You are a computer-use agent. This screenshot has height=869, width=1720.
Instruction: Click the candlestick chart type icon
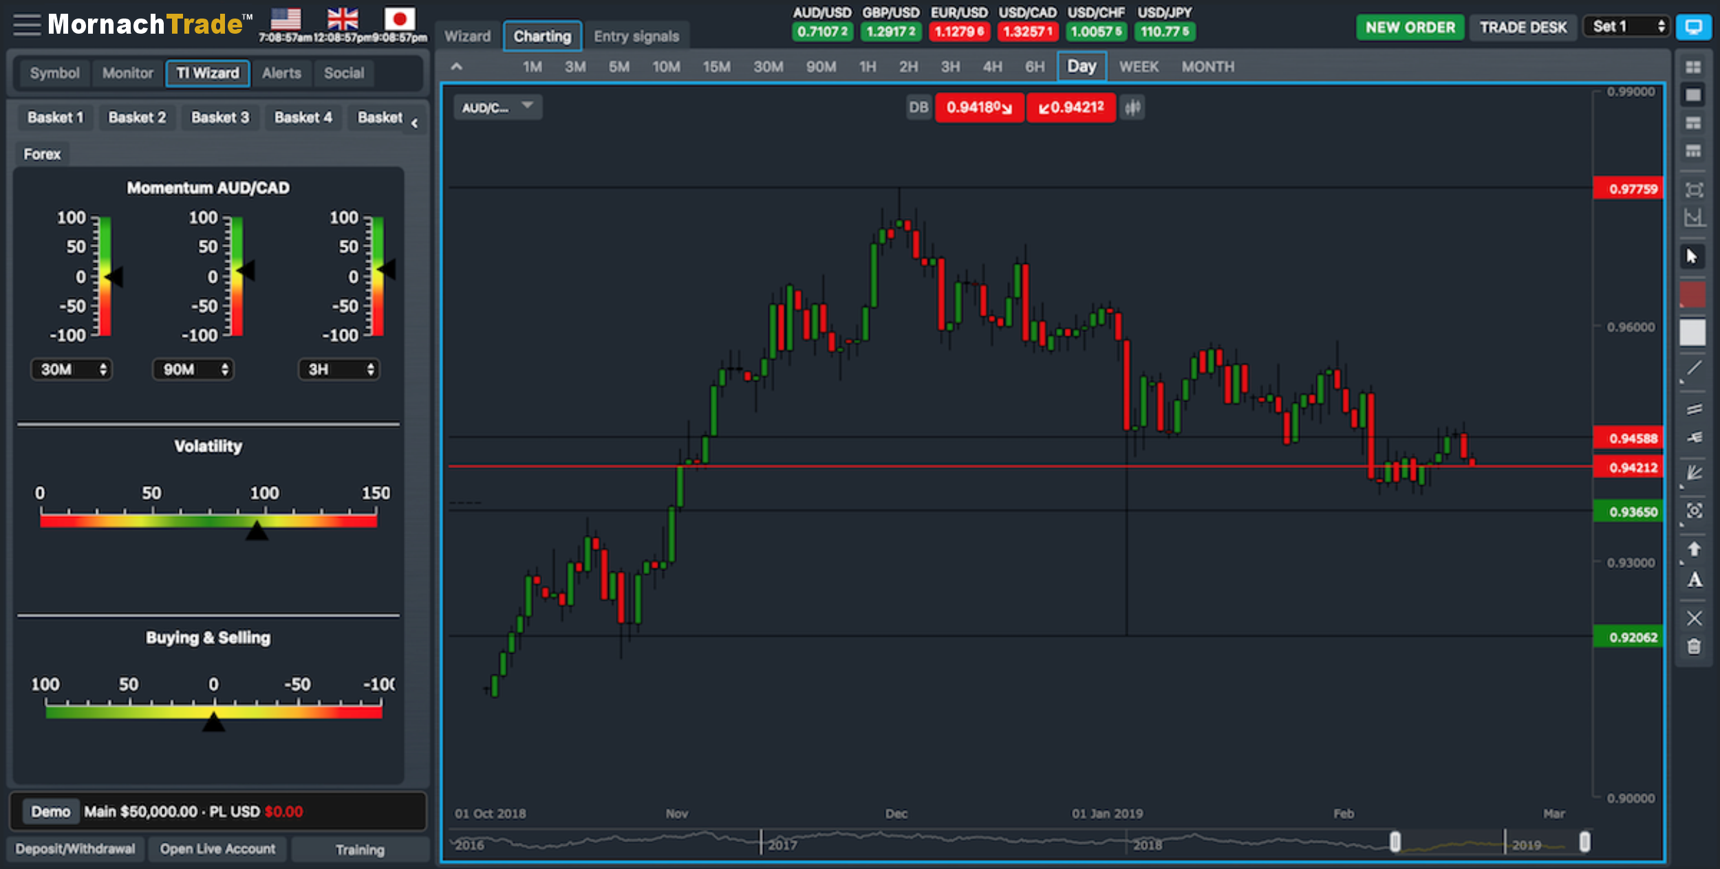1132,108
